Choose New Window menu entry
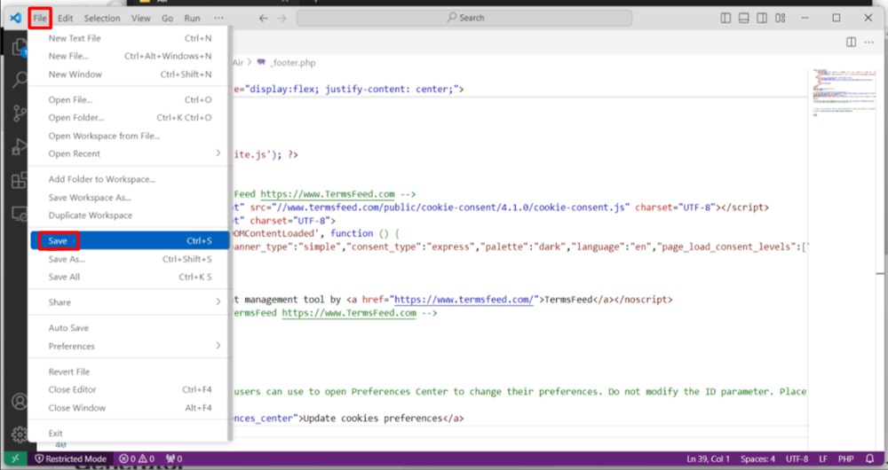 click(x=130, y=74)
